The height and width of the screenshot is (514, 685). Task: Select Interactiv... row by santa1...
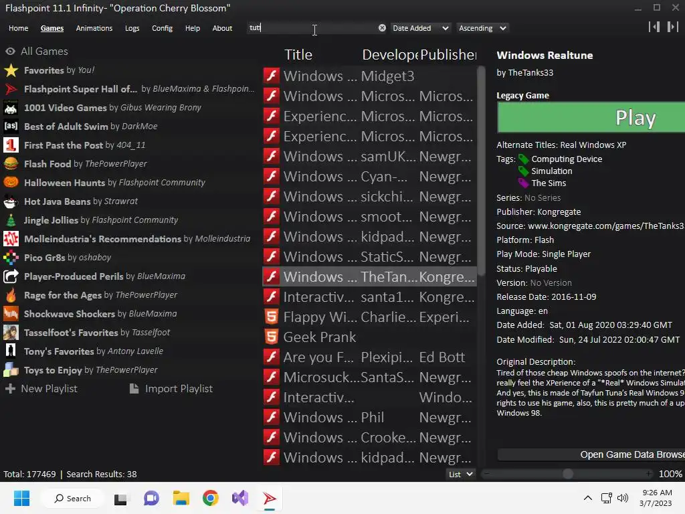pos(369,296)
